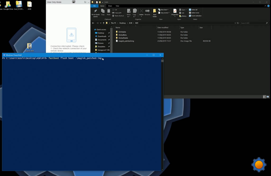271x176 pixels.
Task: Click Desktop in address breadcrumb
Action: tap(122, 23)
